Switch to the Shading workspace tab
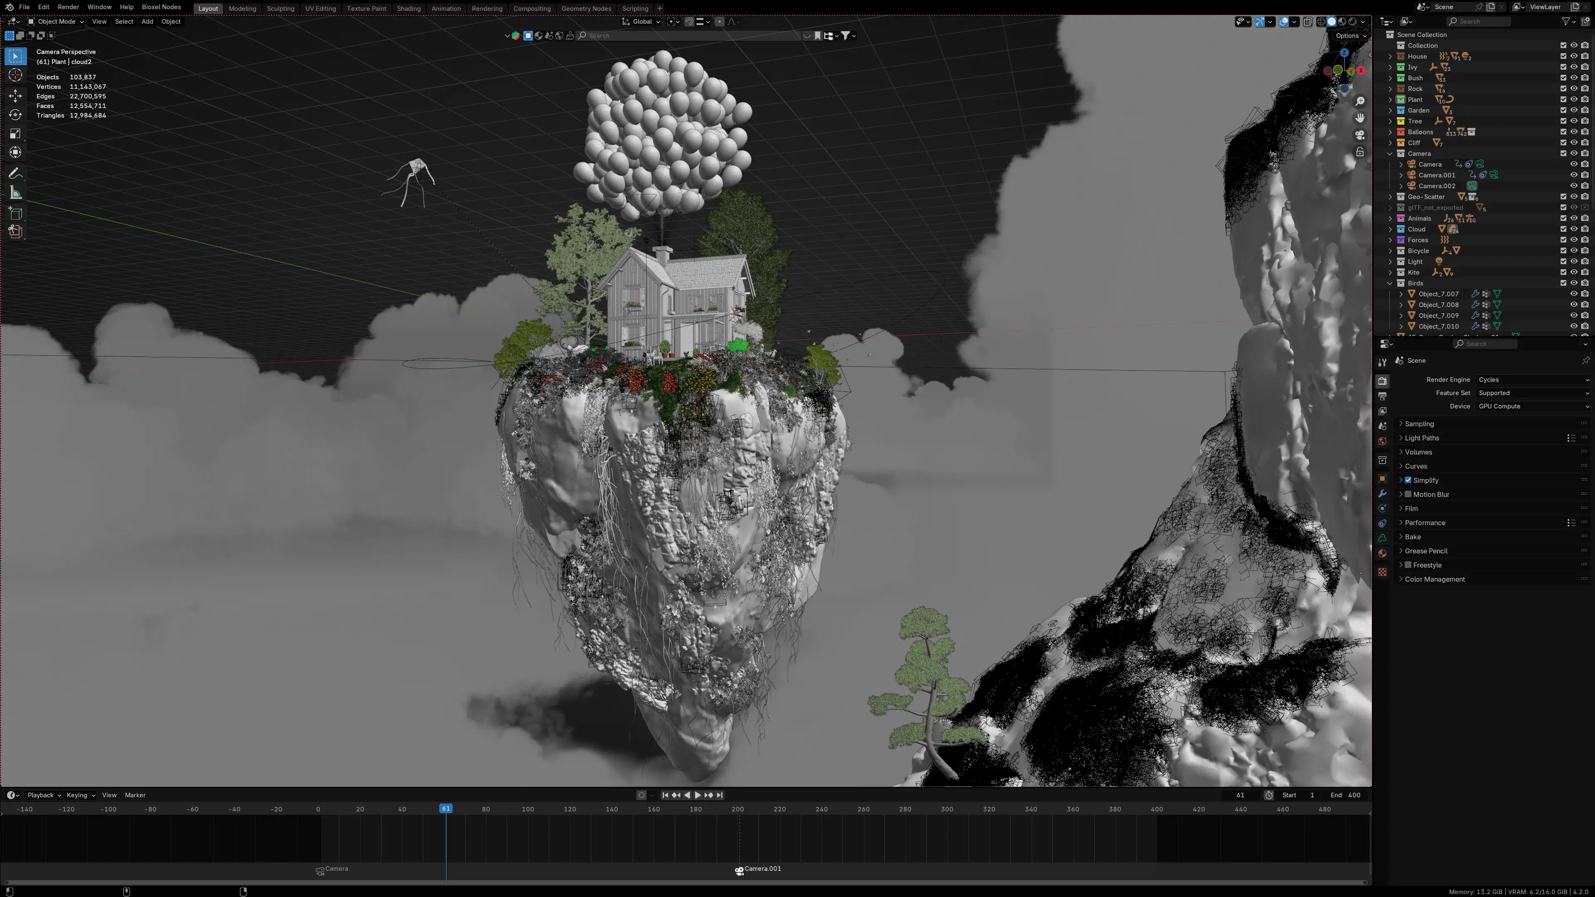 [409, 9]
